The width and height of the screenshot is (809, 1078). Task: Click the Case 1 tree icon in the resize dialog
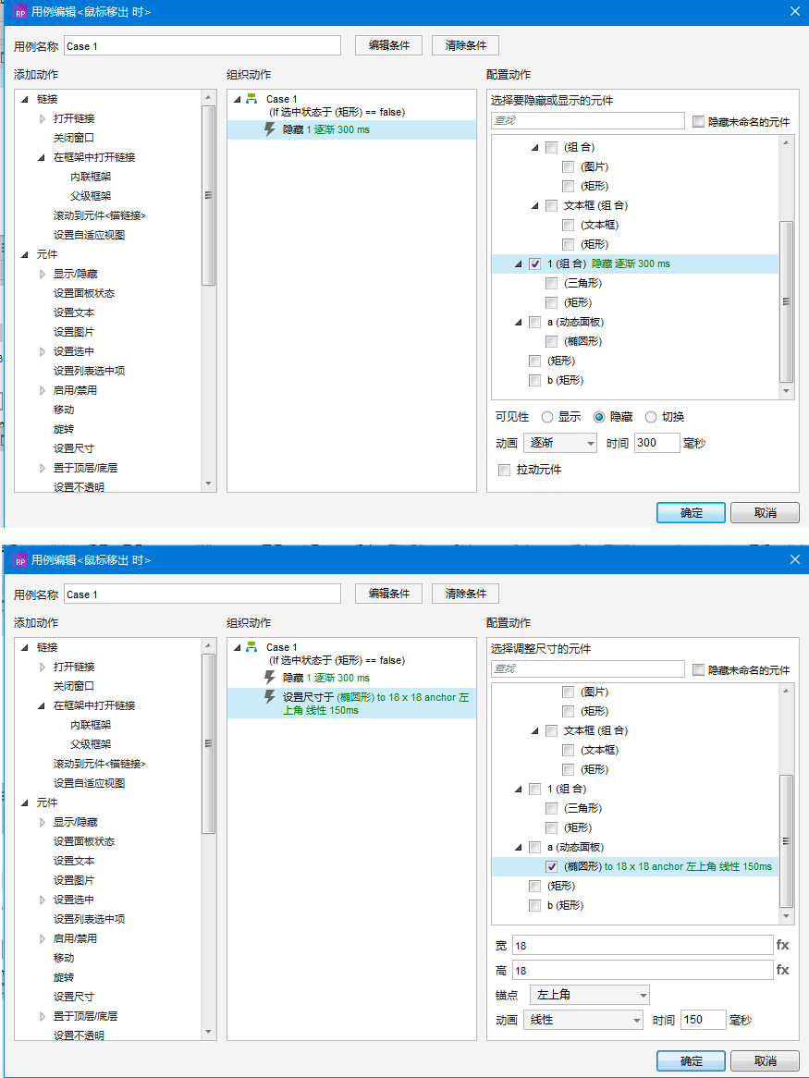[x=251, y=647]
